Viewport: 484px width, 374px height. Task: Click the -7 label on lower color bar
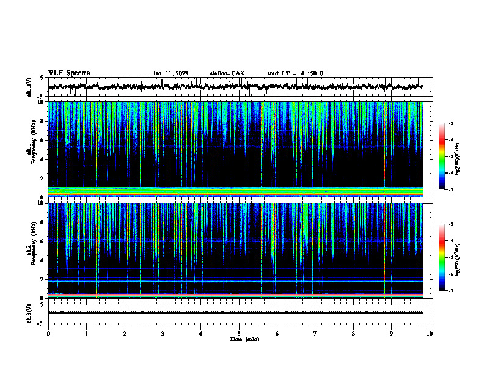pyautogui.click(x=451, y=290)
